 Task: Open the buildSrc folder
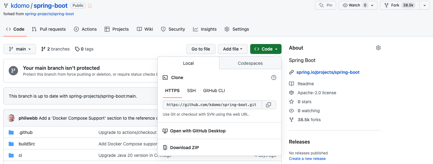[27, 144]
